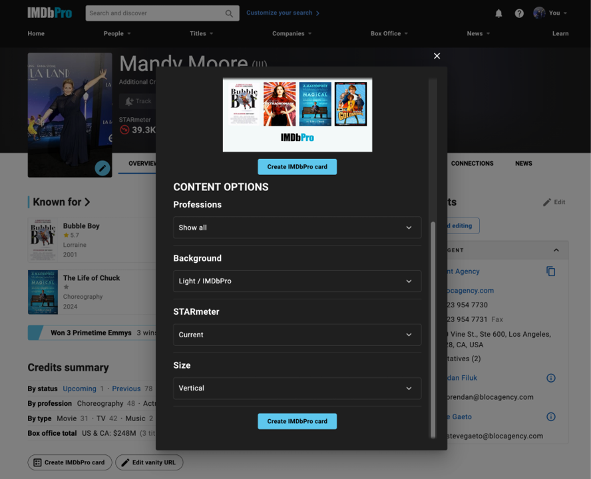Click The Life of Chuck poster in Known for
Viewport: 591px width, 479px height.
point(43,292)
